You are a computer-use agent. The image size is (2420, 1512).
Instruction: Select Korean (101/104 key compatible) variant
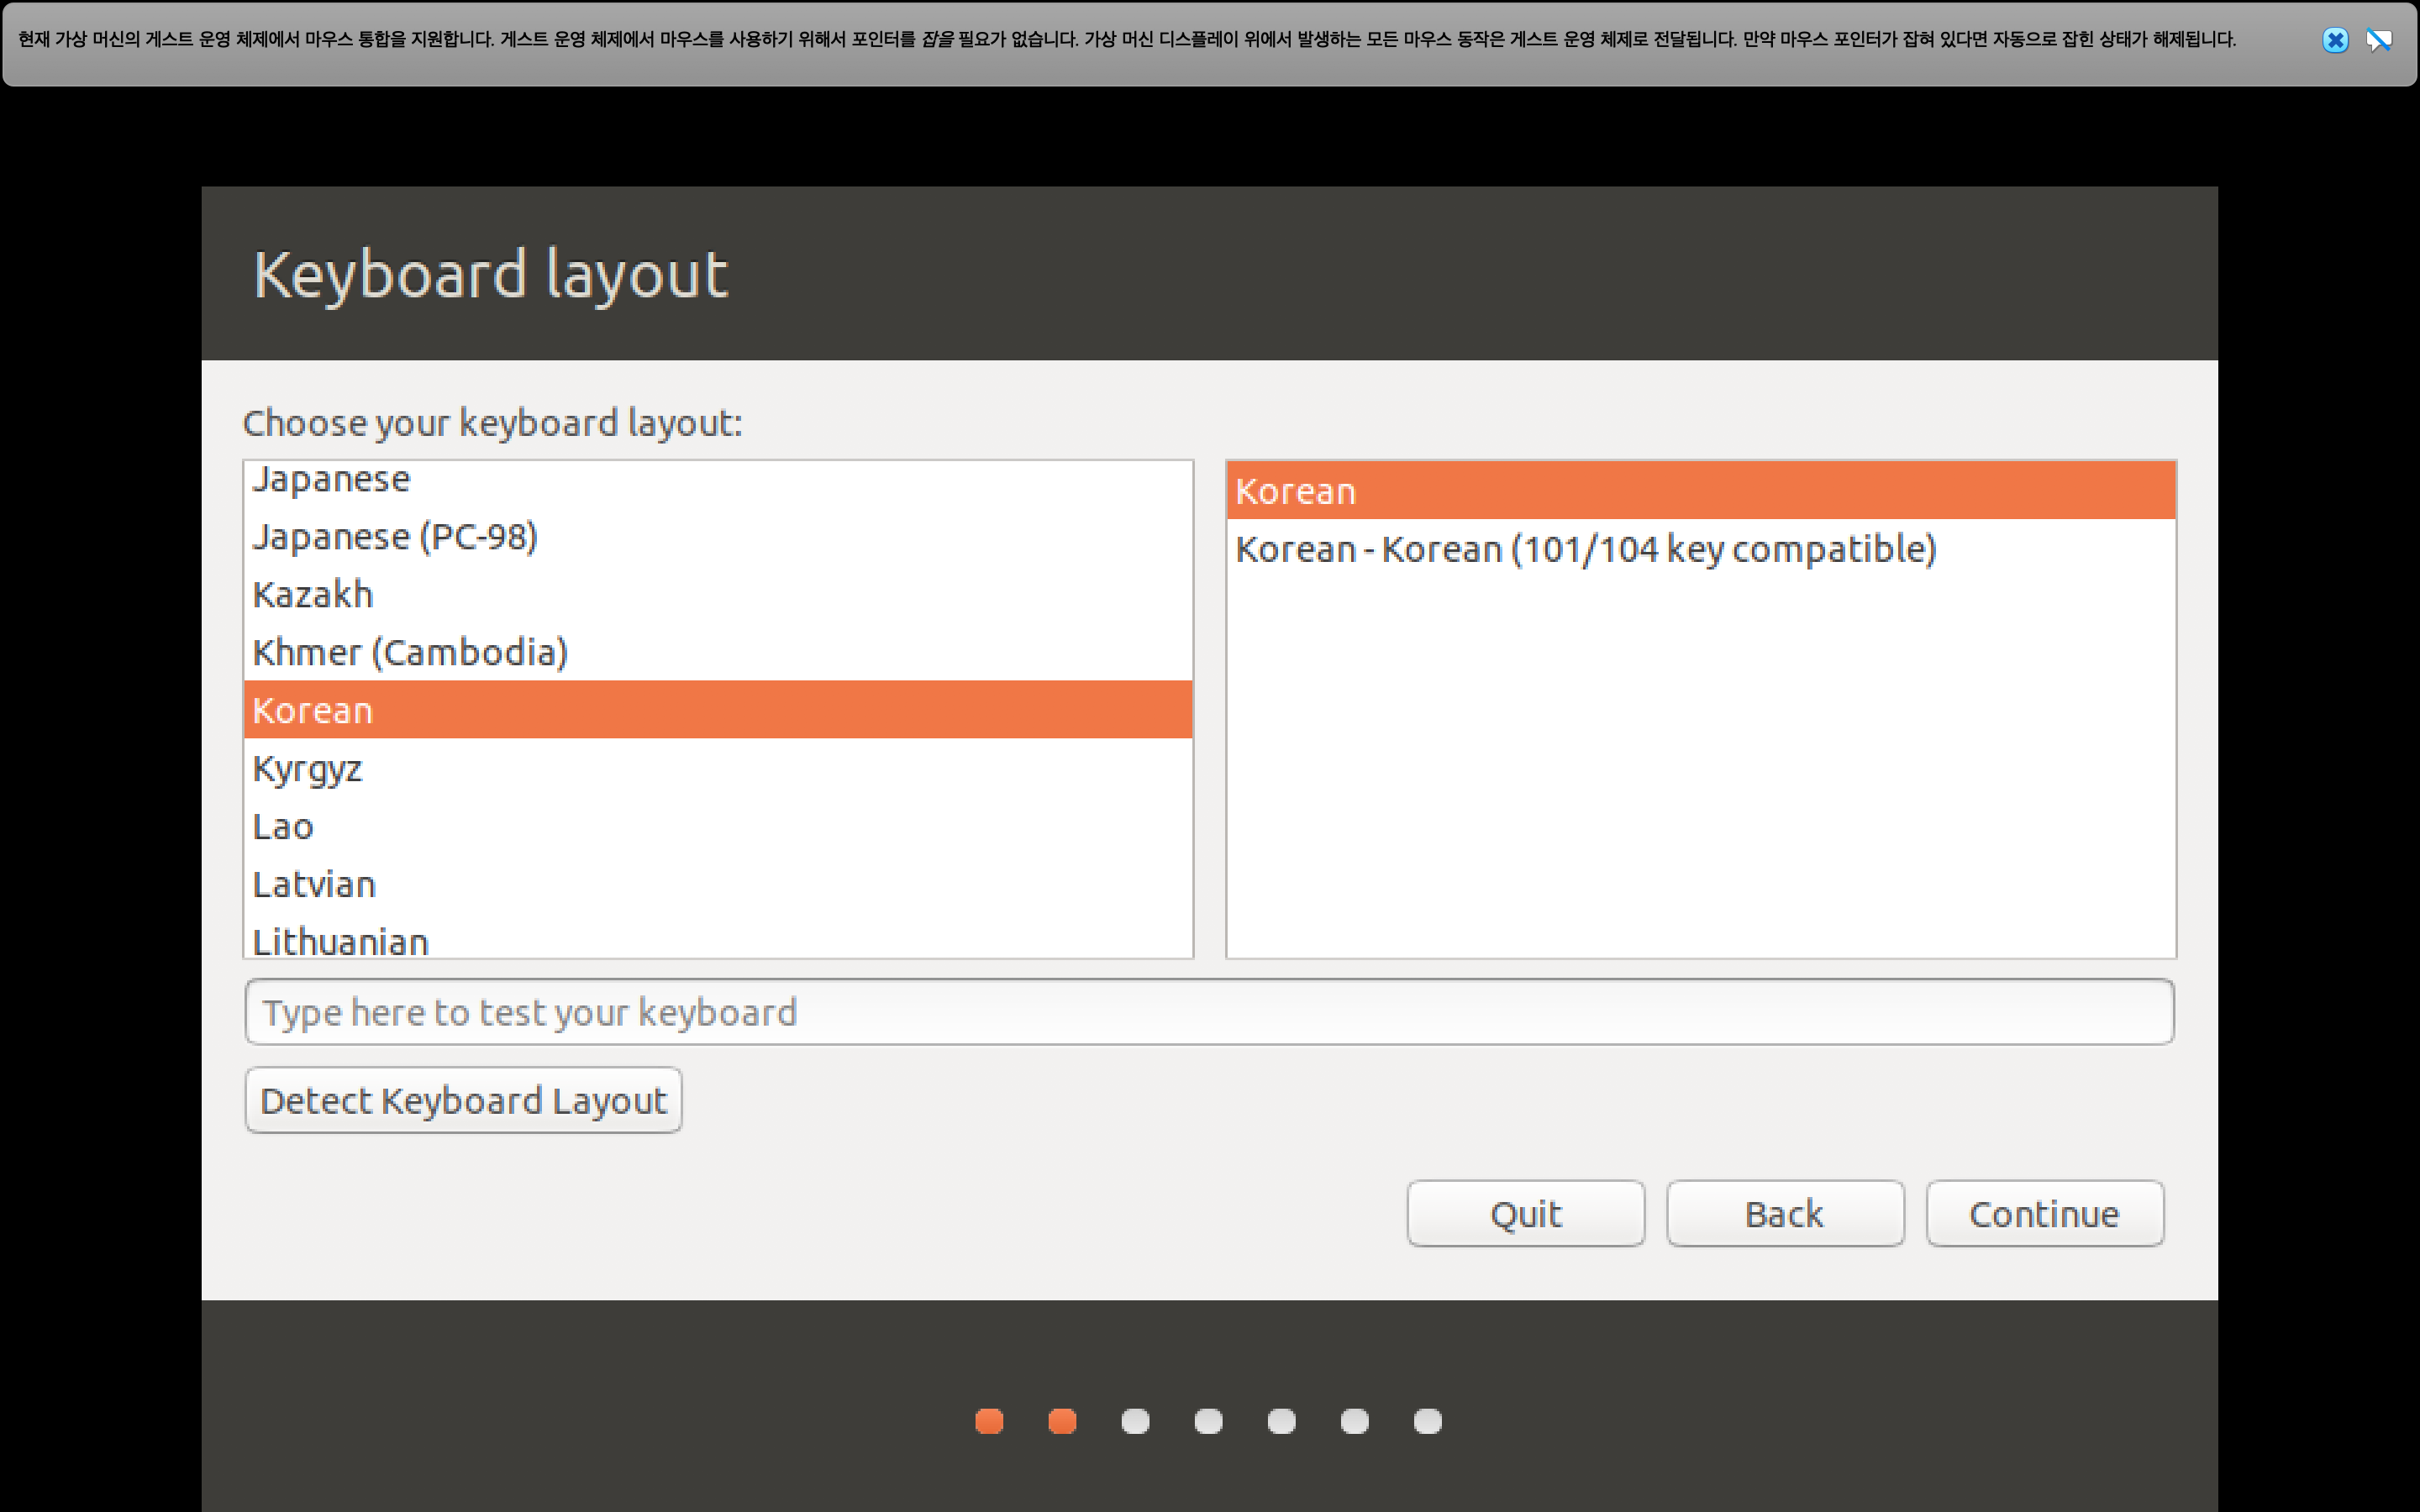click(x=1585, y=549)
